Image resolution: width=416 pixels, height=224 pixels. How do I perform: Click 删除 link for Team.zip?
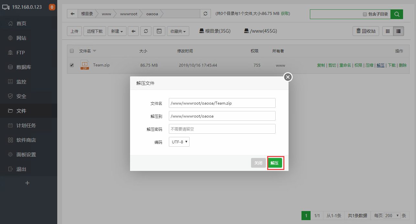tap(403, 65)
